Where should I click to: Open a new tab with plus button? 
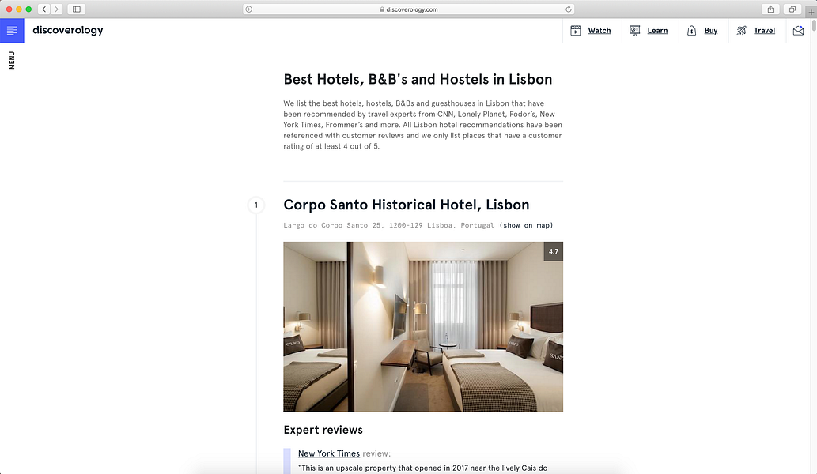[x=811, y=12]
